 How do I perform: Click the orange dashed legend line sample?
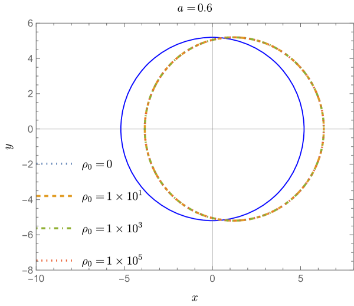point(54,196)
